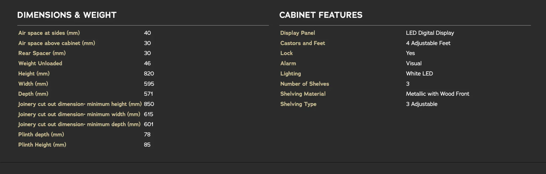Click the 4 Adjustable Feet value

tap(428, 43)
